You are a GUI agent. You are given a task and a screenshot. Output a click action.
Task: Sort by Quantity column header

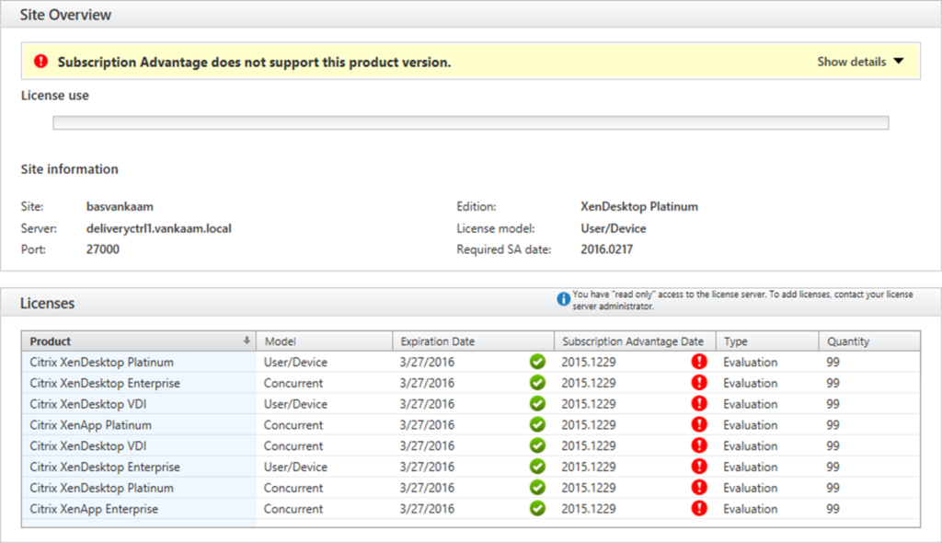(869, 341)
